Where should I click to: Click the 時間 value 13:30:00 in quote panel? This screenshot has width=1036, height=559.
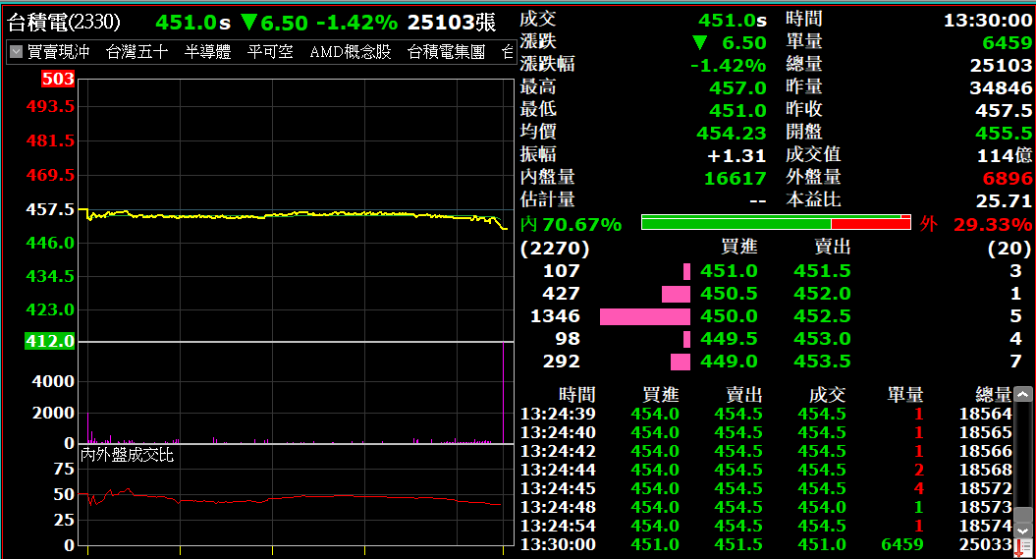pos(988,21)
